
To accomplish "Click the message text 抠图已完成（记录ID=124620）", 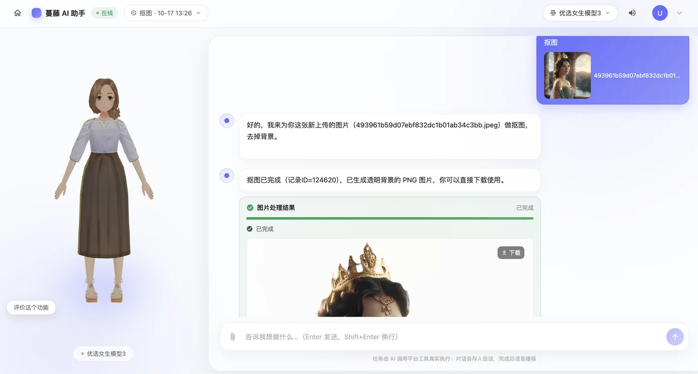I will [x=376, y=180].
